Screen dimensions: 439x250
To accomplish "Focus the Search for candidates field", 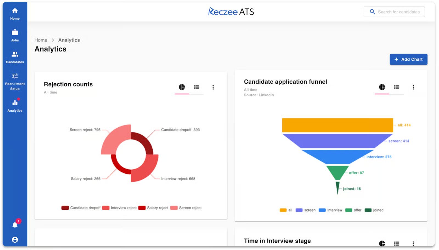I will [x=395, y=12].
